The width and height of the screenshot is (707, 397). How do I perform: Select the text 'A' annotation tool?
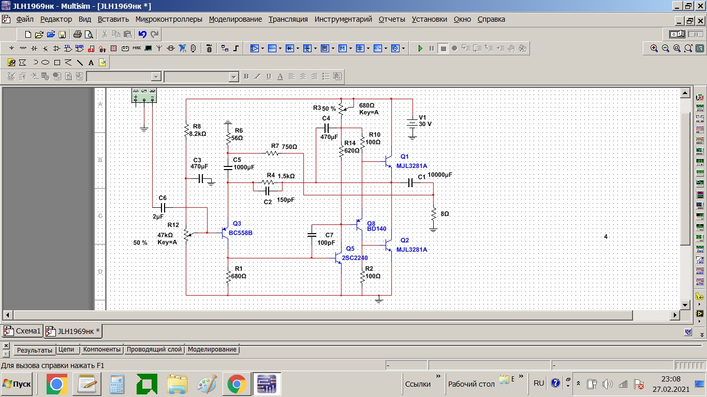pyautogui.click(x=91, y=63)
